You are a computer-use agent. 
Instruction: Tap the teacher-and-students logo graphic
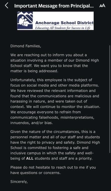23,21
